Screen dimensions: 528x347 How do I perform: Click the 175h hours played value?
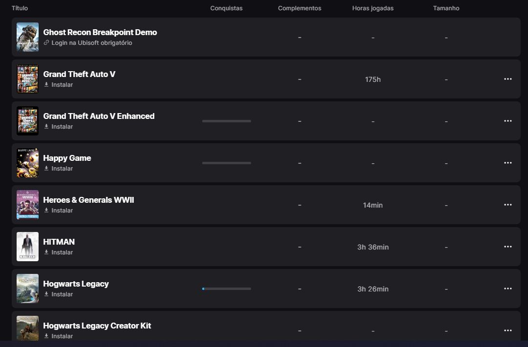pos(373,79)
